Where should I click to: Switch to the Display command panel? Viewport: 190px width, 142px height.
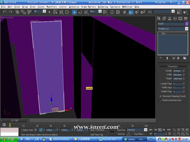pyautogui.click(x=180, y=18)
